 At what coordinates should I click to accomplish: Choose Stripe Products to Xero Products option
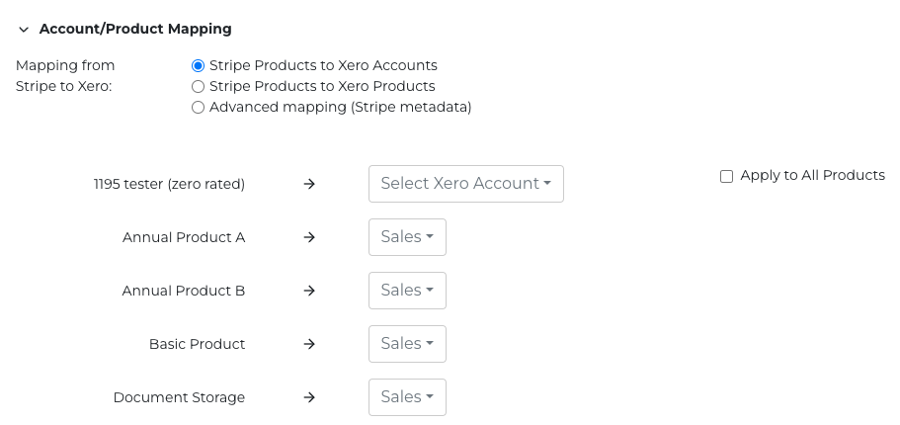[x=199, y=86]
